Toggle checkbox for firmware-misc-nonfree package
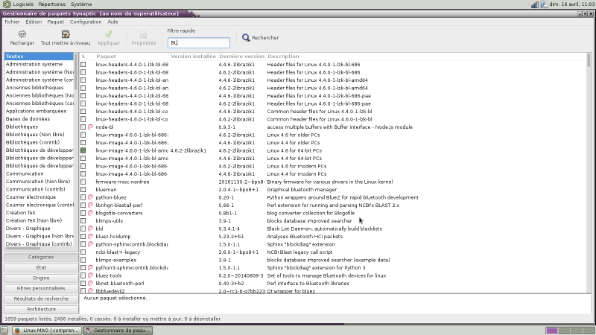The image size is (596, 335). (83, 182)
